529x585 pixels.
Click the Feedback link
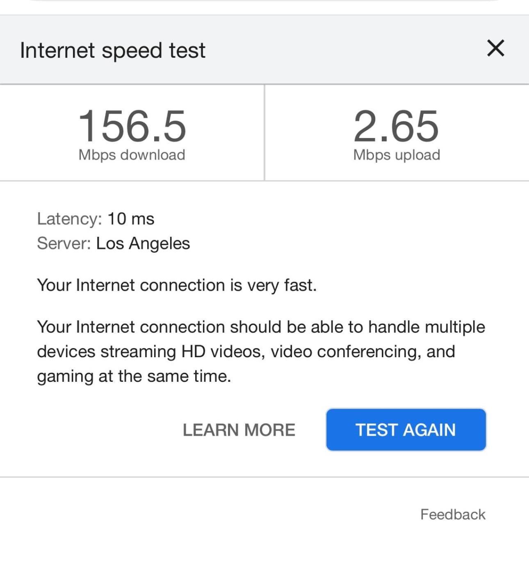point(453,515)
